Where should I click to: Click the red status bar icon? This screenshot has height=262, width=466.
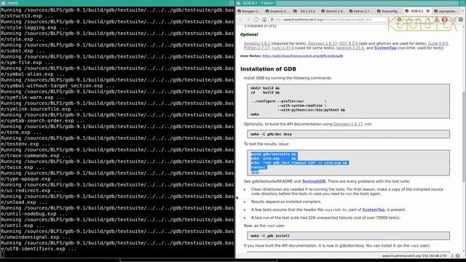pos(458,255)
